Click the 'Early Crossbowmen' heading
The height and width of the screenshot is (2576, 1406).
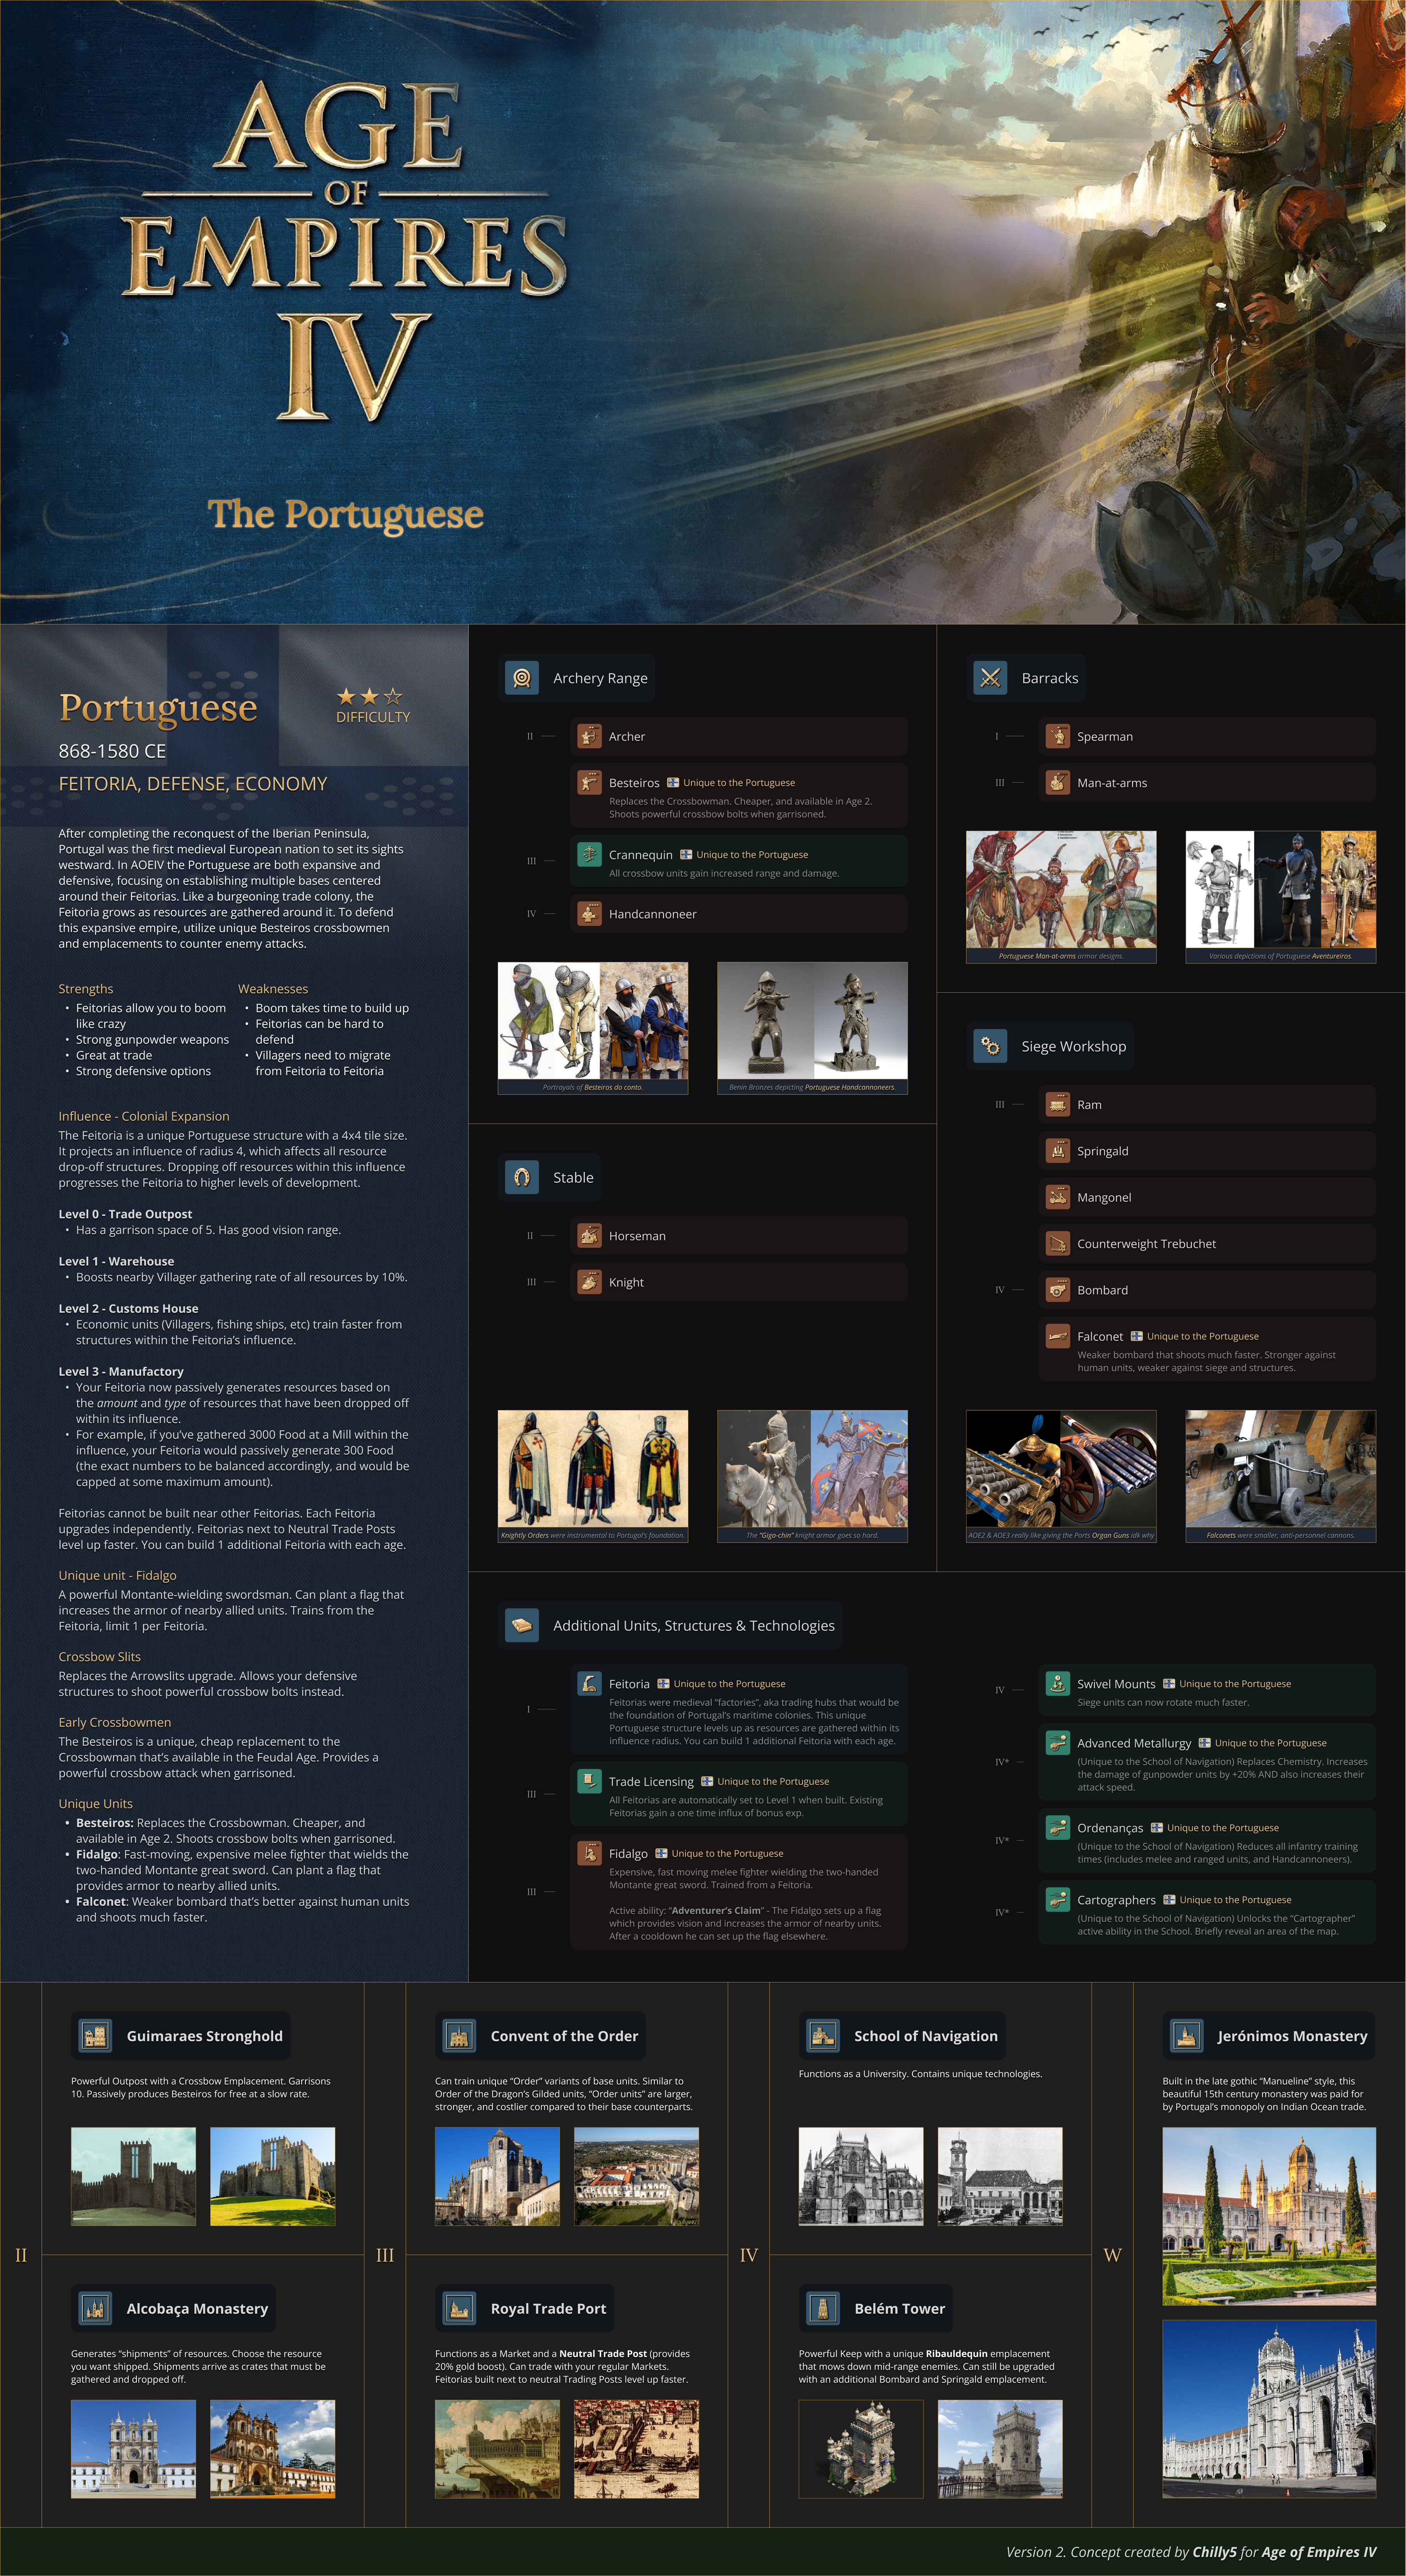(x=115, y=1722)
